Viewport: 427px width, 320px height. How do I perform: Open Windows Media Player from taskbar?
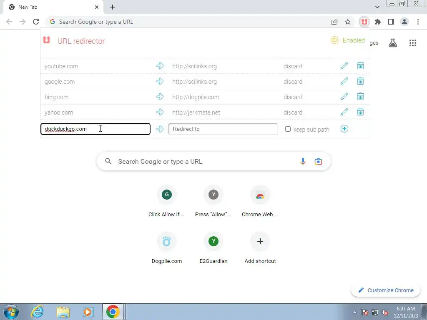(88, 312)
